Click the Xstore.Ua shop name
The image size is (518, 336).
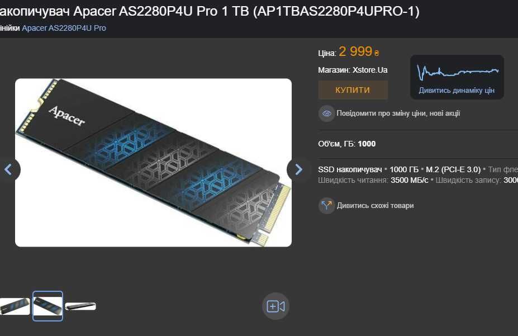(x=370, y=70)
